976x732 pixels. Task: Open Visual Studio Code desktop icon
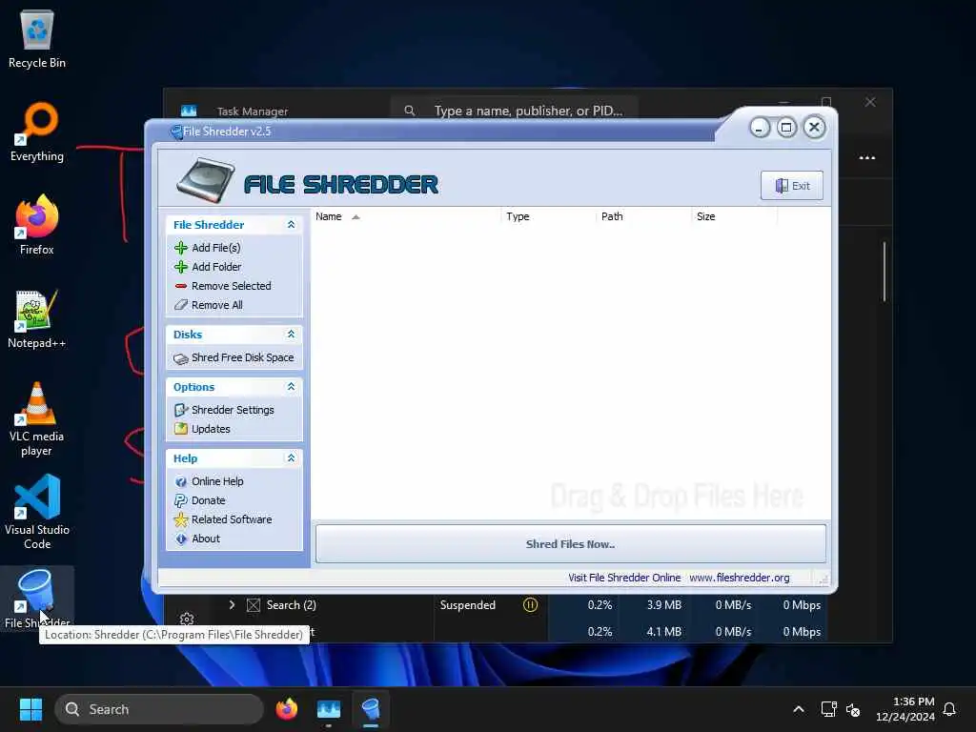pos(37,512)
